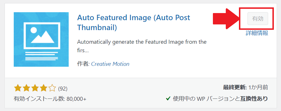Visit the Creative Motion author link

110,64
